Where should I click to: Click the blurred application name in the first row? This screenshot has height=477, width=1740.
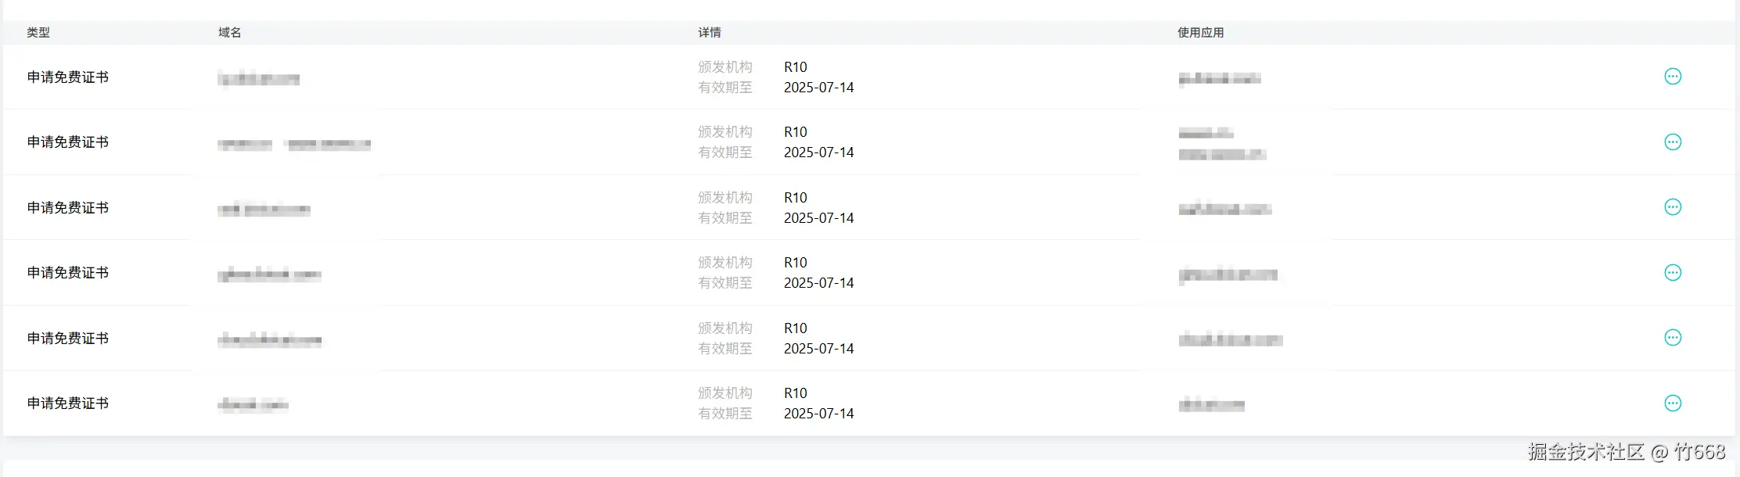point(1219,79)
